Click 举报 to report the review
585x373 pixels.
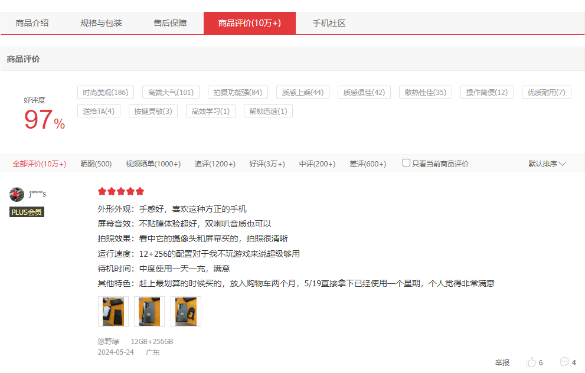[502, 362]
